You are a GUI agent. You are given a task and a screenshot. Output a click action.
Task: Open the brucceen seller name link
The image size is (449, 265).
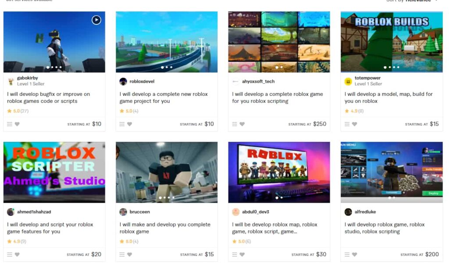point(140,212)
